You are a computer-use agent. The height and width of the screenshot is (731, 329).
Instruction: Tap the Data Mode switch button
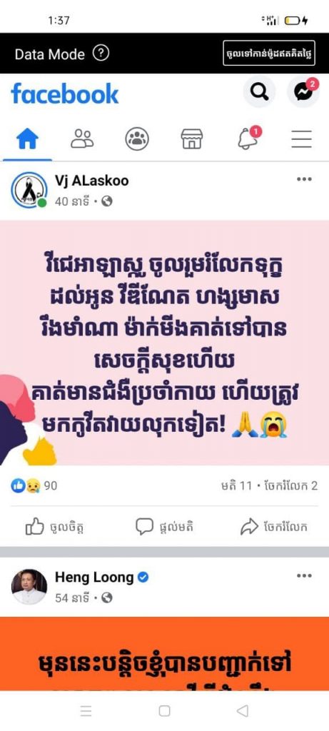(269, 53)
